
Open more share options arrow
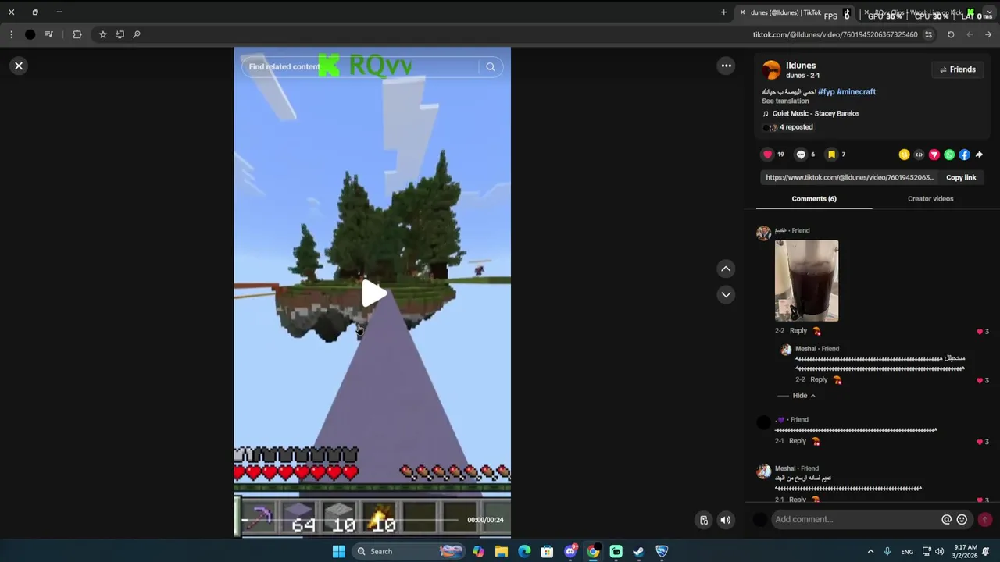click(x=979, y=155)
